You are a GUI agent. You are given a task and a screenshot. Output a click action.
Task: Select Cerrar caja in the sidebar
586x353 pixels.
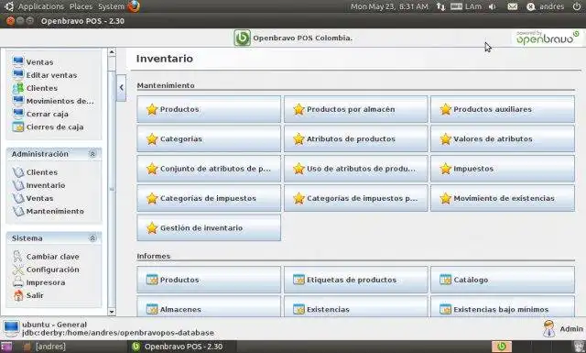[x=40, y=114]
